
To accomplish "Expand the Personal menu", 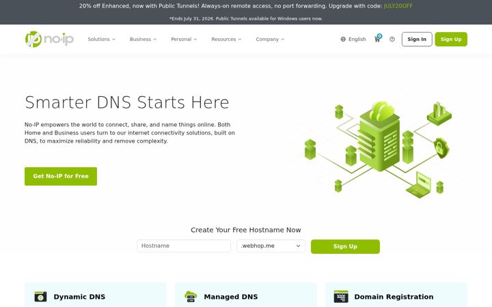I will pyautogui.click(x=184, y=39).
